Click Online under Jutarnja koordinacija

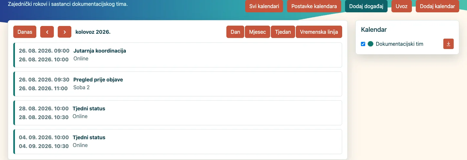pos(81,58)
